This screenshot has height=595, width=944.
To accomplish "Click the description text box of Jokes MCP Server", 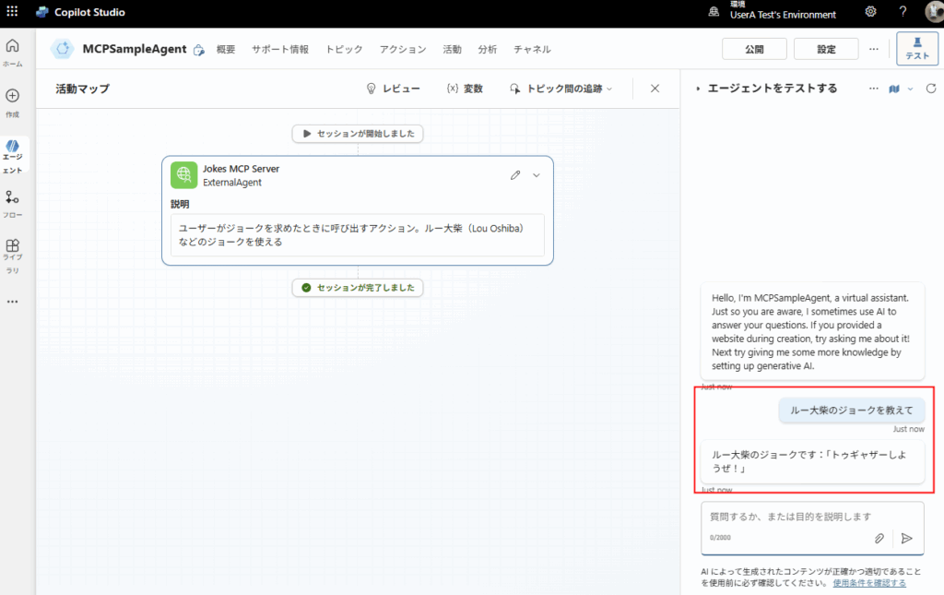I will [x=357, y=235].
